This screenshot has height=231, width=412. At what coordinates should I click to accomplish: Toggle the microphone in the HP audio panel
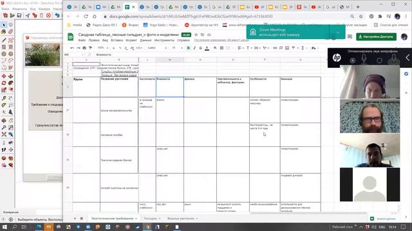pos(364,58)
